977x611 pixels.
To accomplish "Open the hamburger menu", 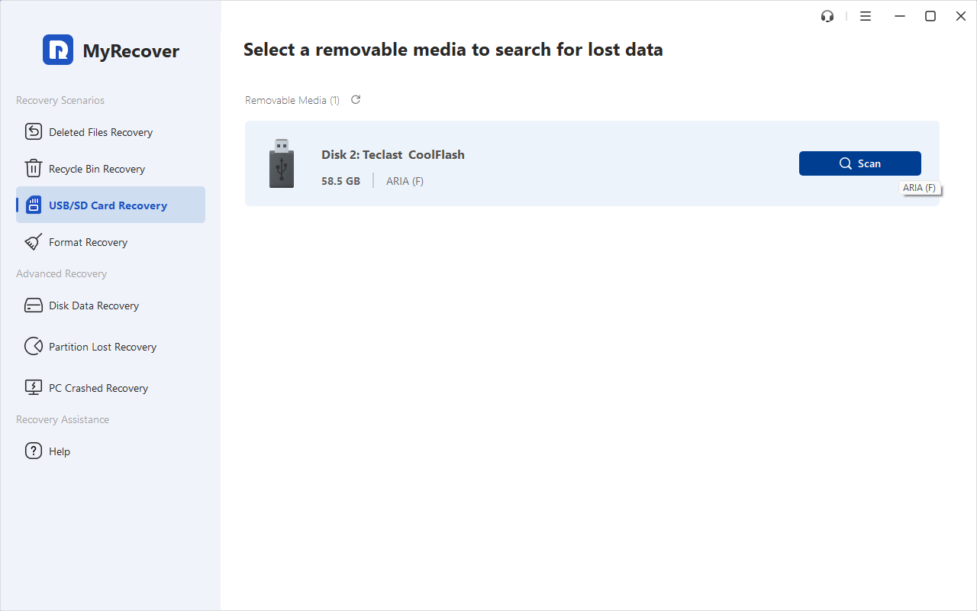I will (866, 16).
